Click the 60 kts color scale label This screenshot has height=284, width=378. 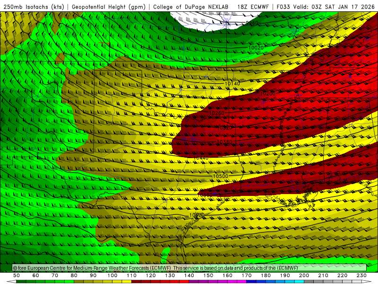click(36, 275)
